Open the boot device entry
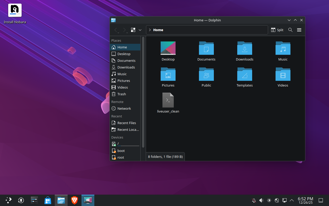329x206 pixels. (120, 151)
